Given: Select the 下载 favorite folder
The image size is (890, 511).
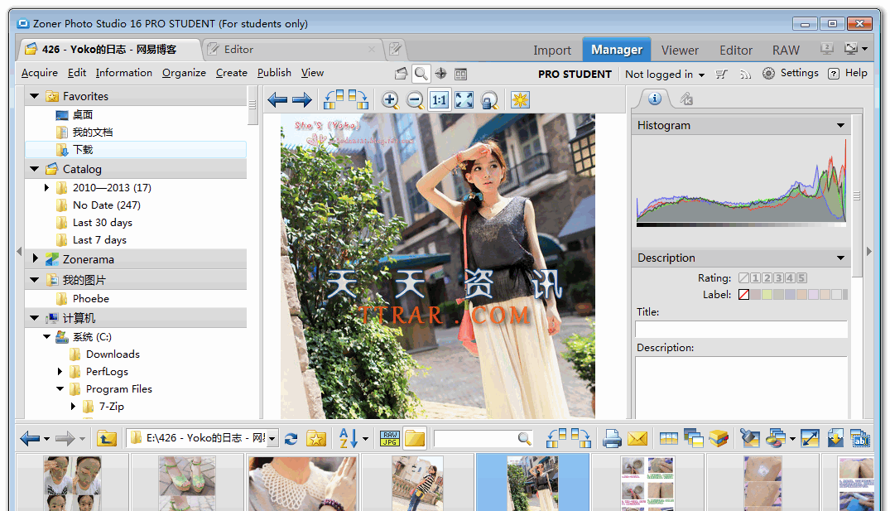Looking at the screenshot, I should [136, 149].
